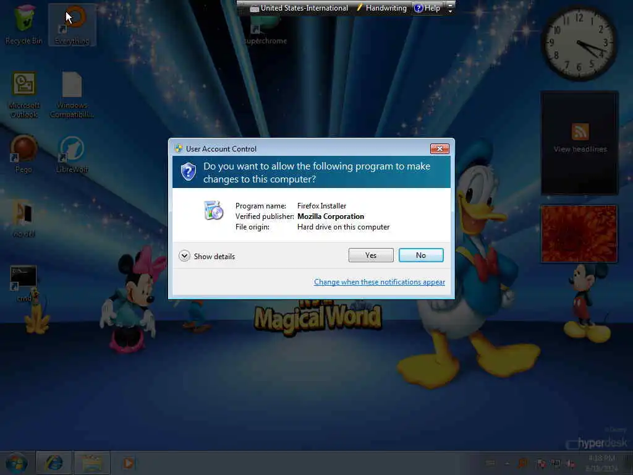Image resolution: width=633 pixels, height=475 pixels.
Task: Open Change when these notifications appear link
Action: click(379, 282)
